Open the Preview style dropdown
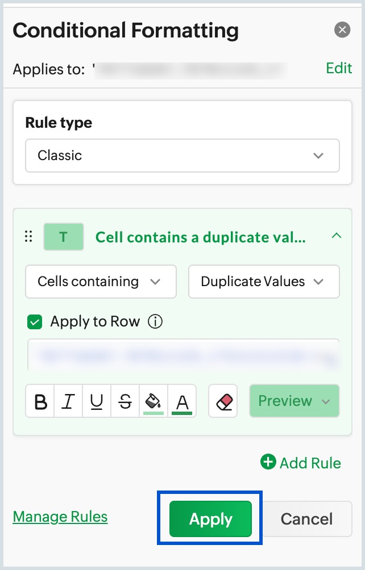The height and width of the screenshot is (570, 365). point(294,401)
